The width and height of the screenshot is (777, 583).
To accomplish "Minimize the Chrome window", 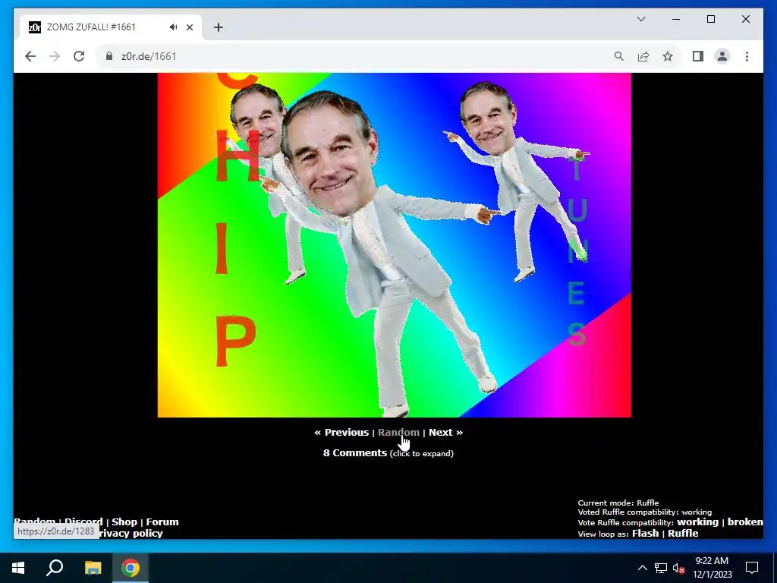I will tap(676, 19).
